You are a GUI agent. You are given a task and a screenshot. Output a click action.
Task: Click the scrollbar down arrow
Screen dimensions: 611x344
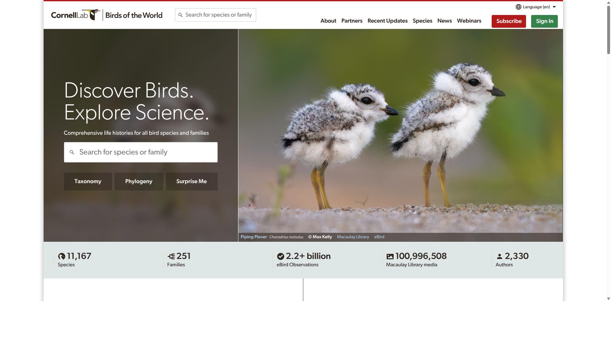tap(608, 298)
